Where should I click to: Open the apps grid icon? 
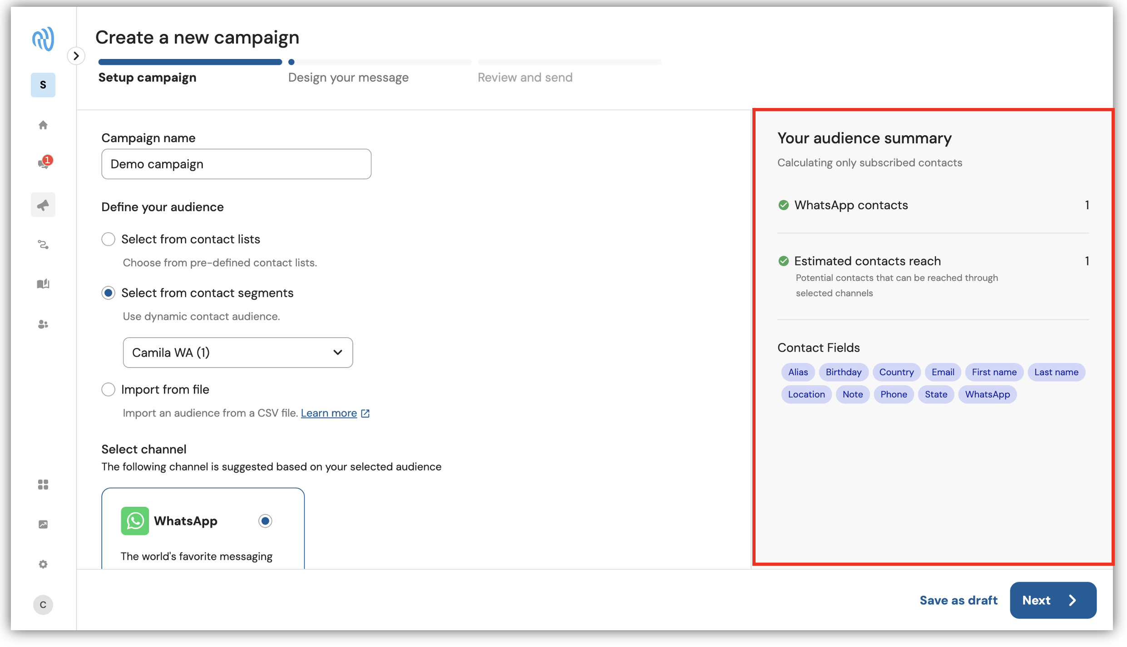tap(43, 485)
